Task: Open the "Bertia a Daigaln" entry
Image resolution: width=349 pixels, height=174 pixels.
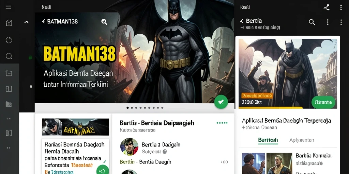Action: [161, 145]
